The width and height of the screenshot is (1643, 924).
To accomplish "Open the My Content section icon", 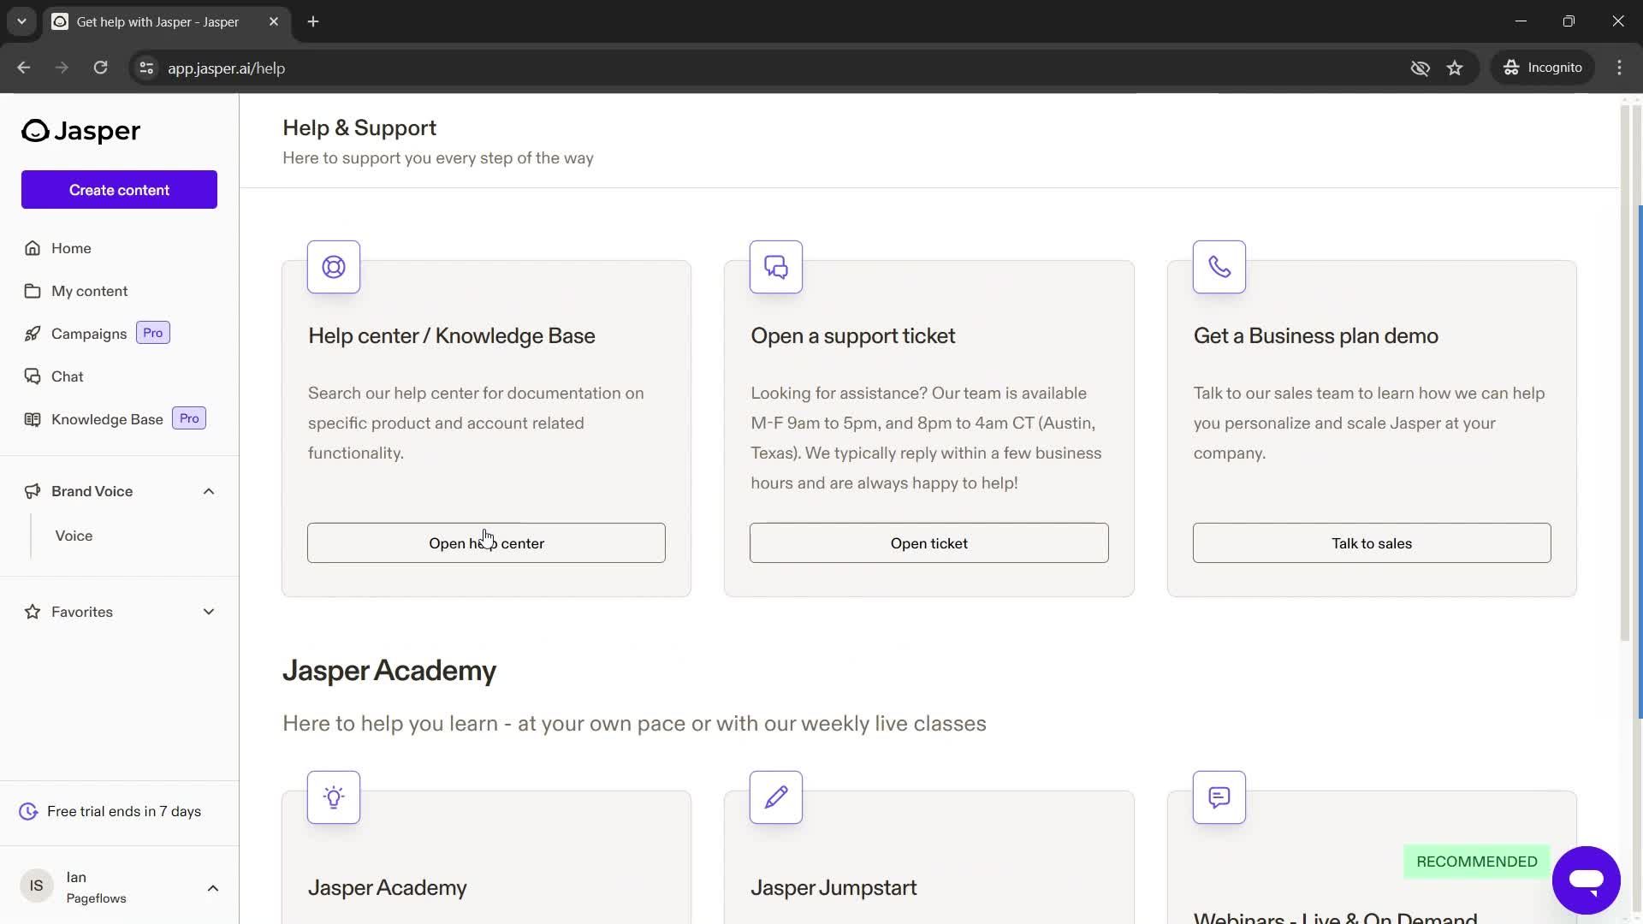I will 32,291.
